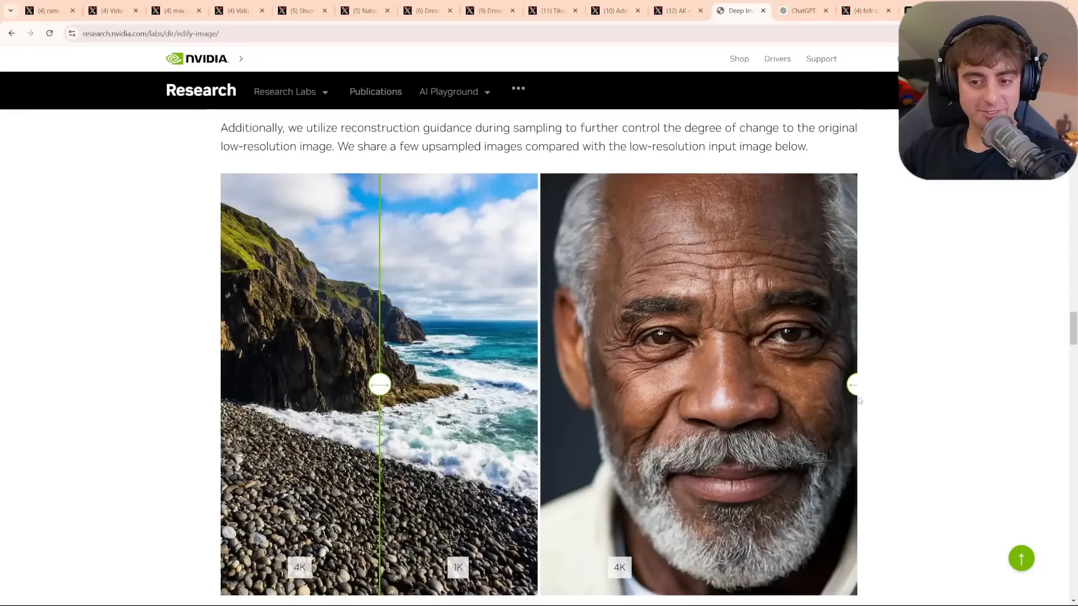Click the 1K label on the coastline image

tap(458, 567)
